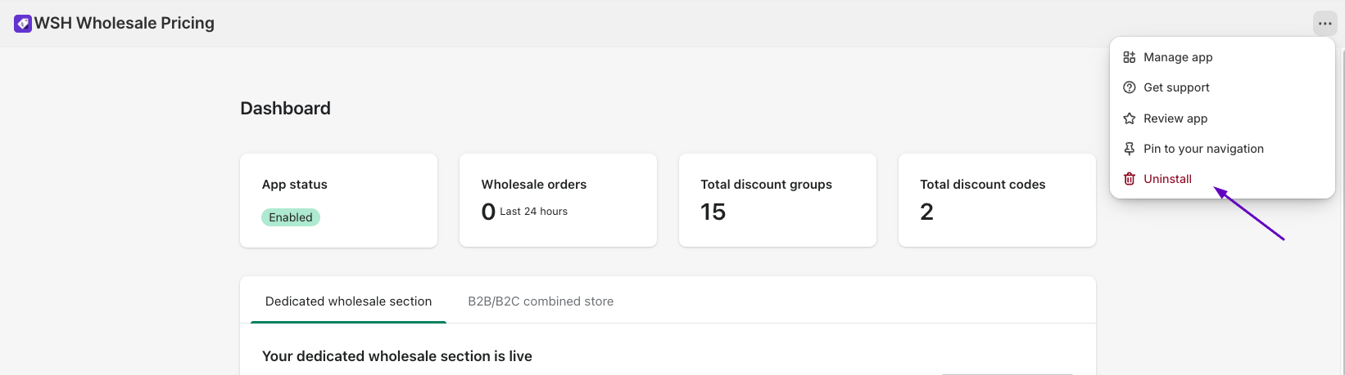Select the Pin to your navigation label
Screen dimensions: 1345x375
[1203, 149]
